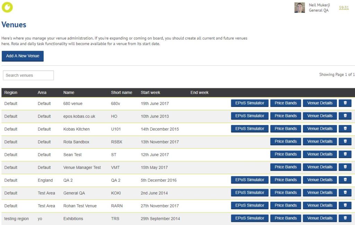Launch EPoS Simulator for Kobas Kitchen
The height and width of the screenshot is (225, 355).
(x=249, y=128)
